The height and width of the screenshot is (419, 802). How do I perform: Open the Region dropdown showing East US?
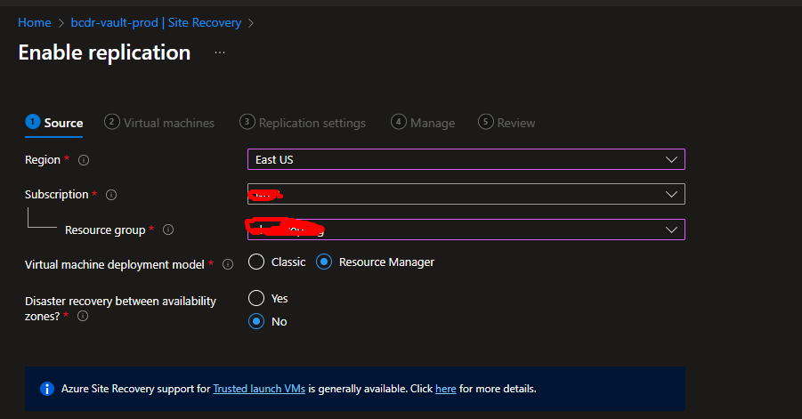pos(466,159)
